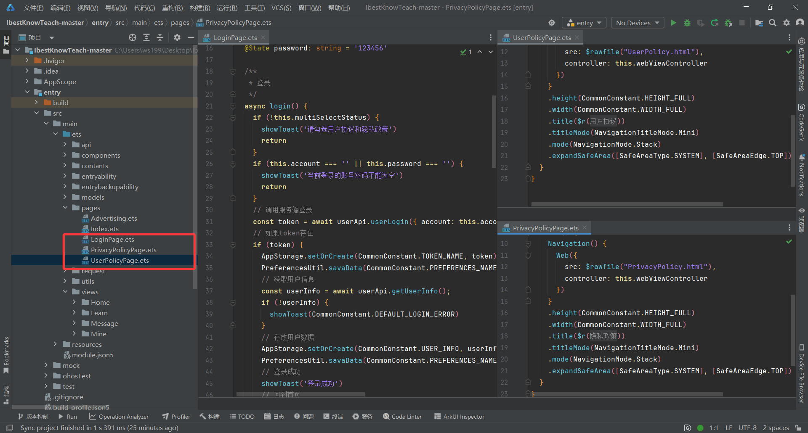Open project panel options gear
The image size is (808, 433).
tap(177, 37)
